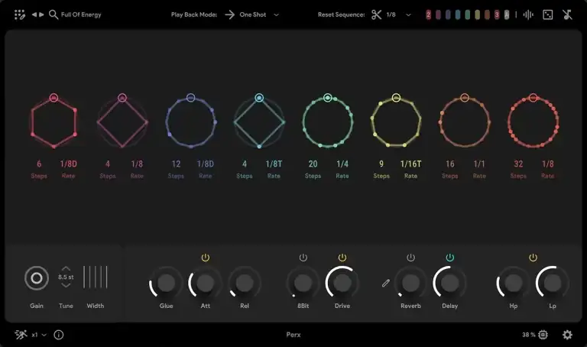Open the Play Back Mode dropdown chevron
The height and width of the screenshot is (347, 587).
(x=276, y=15)
